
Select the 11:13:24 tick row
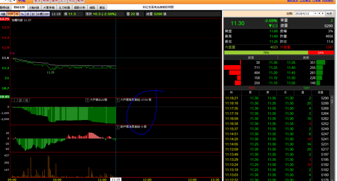pyautogui.click(x=277, y=165)
